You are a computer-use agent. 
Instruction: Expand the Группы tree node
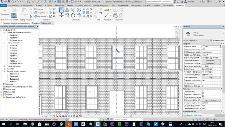pos(1,95)
